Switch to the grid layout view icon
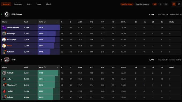The image size is (182, 102). 179,4
